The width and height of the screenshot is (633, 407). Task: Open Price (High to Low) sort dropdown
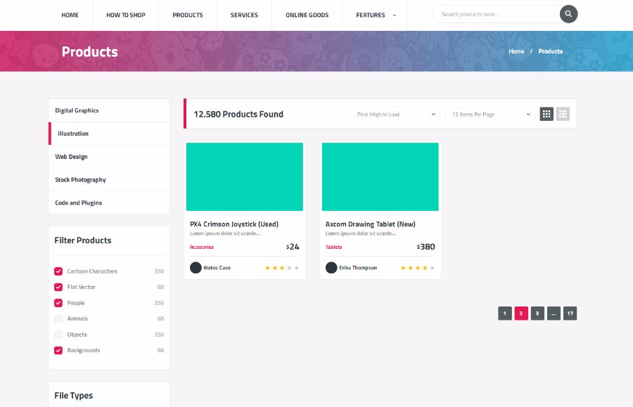pos(395,114)
